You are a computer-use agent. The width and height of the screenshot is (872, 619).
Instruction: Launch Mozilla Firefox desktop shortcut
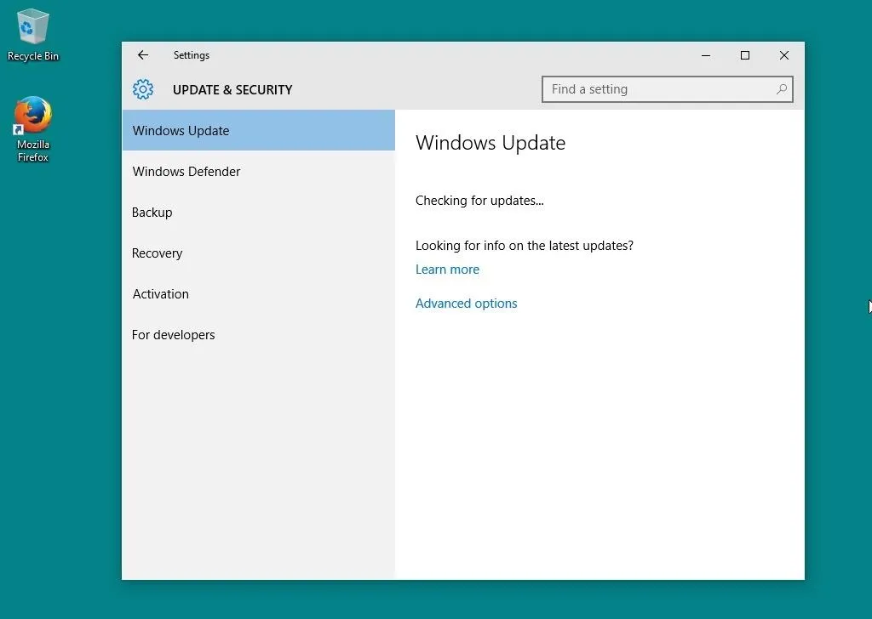33,129
